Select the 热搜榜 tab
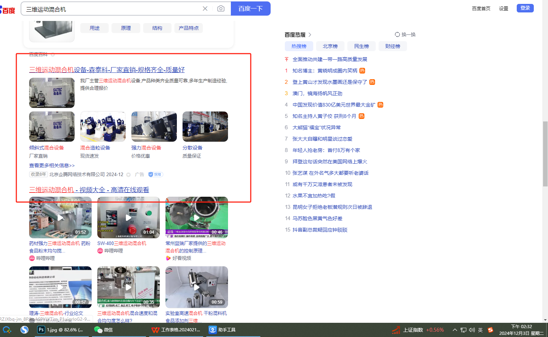 click(x=299, y=46)
